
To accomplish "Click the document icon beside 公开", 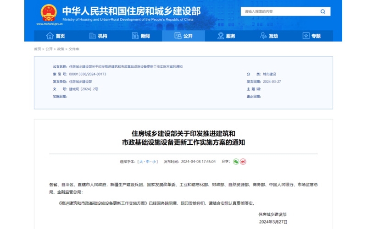I will click(178, 36).
